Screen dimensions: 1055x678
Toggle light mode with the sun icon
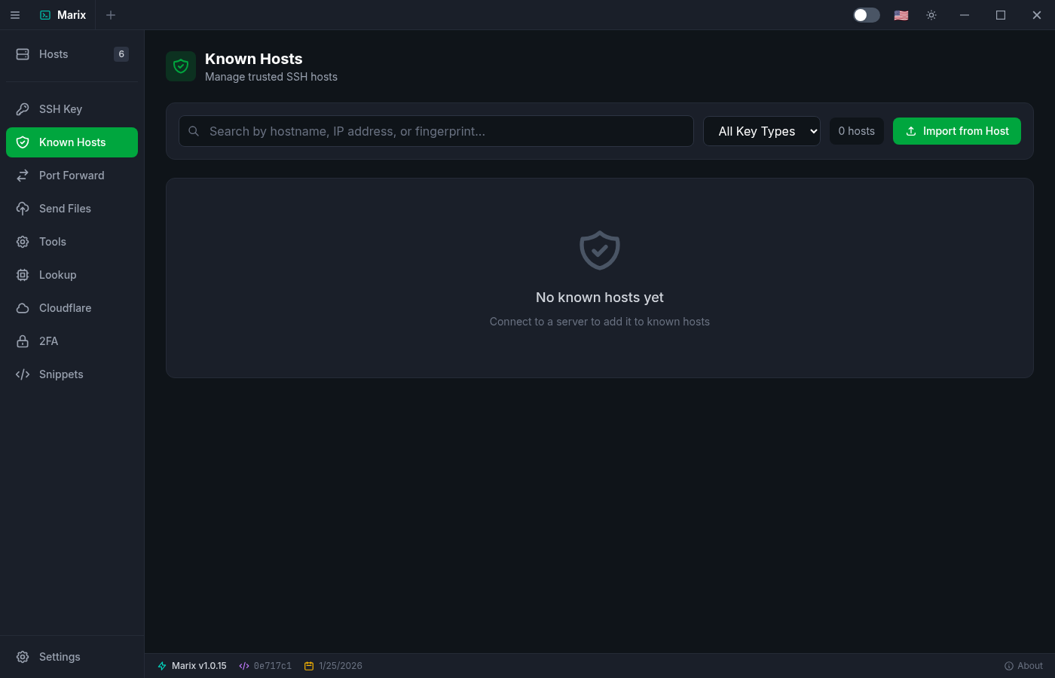click(x=931, y=14)
